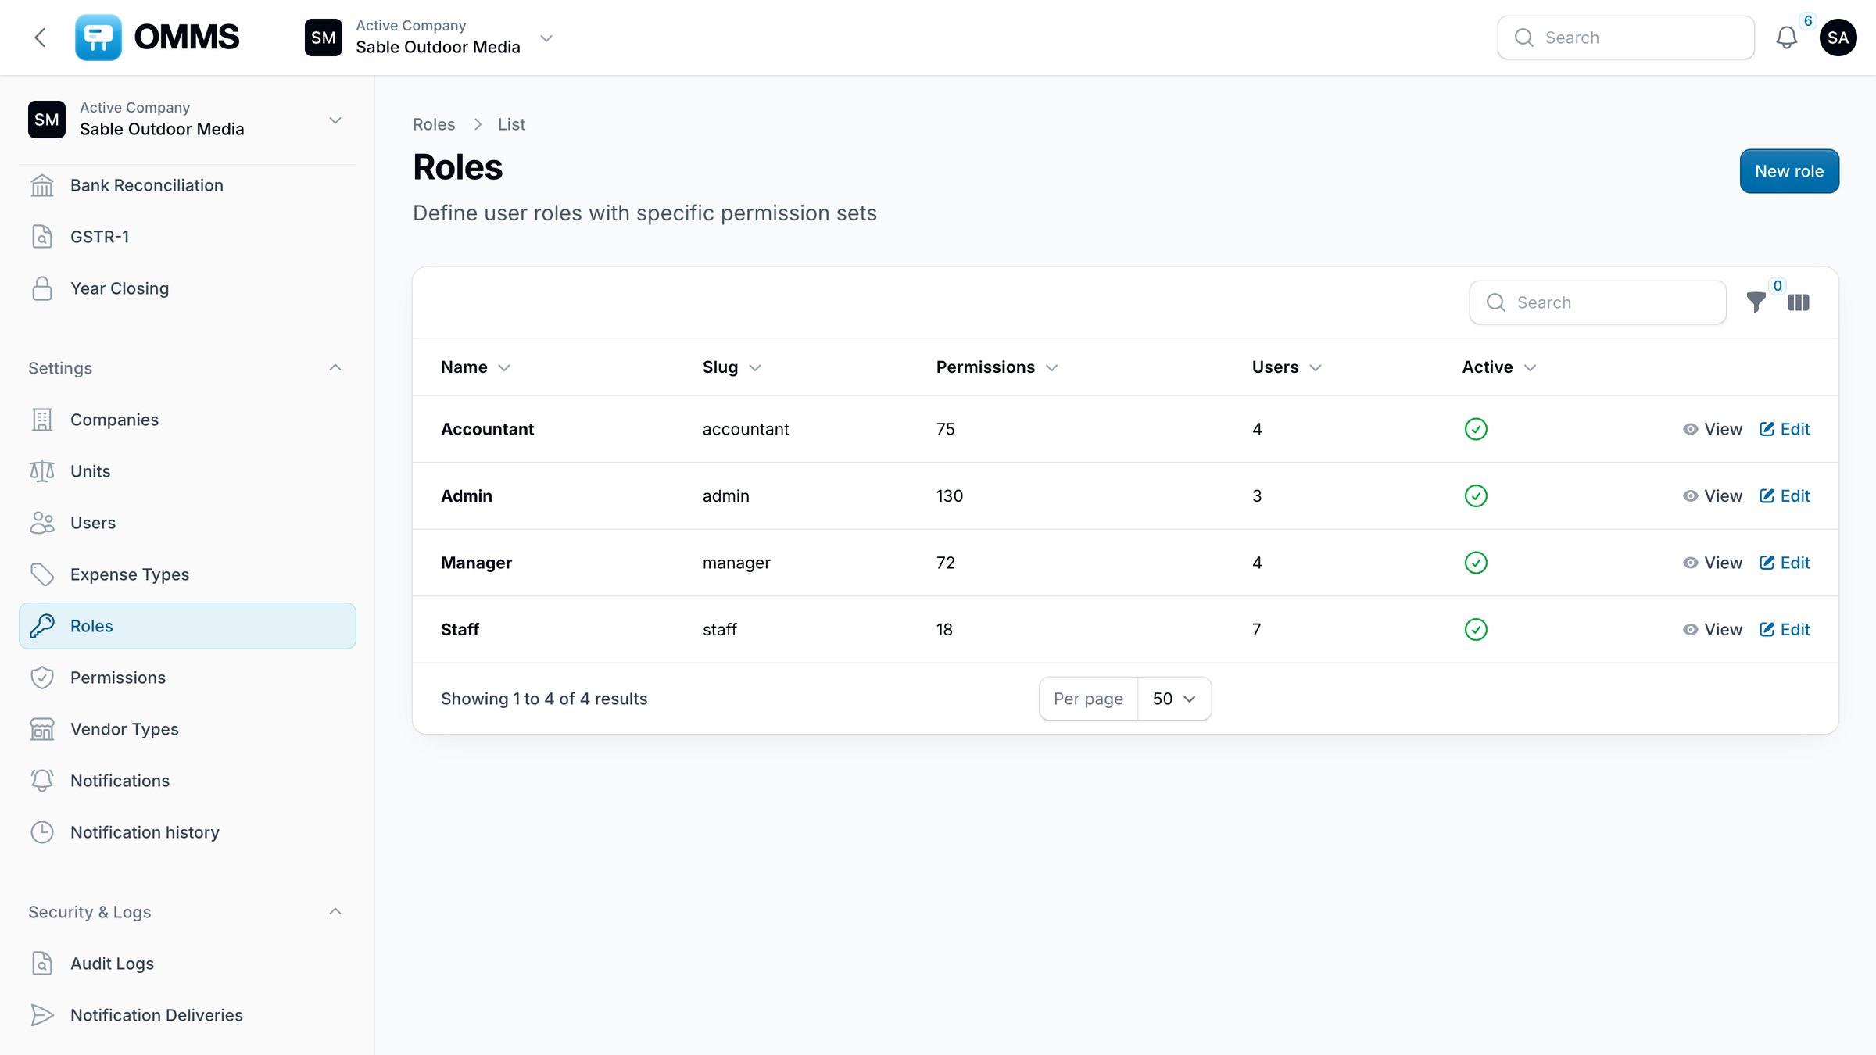Click the Roles breadcrumb link
1876x1055 pixels.
(434, 124)
